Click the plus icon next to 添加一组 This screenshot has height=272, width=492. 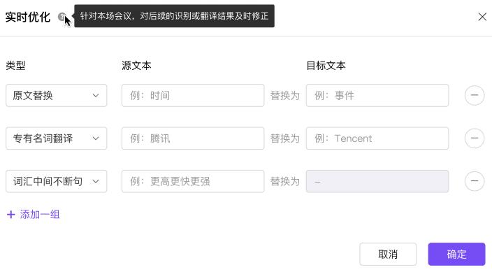click(11, 215)
